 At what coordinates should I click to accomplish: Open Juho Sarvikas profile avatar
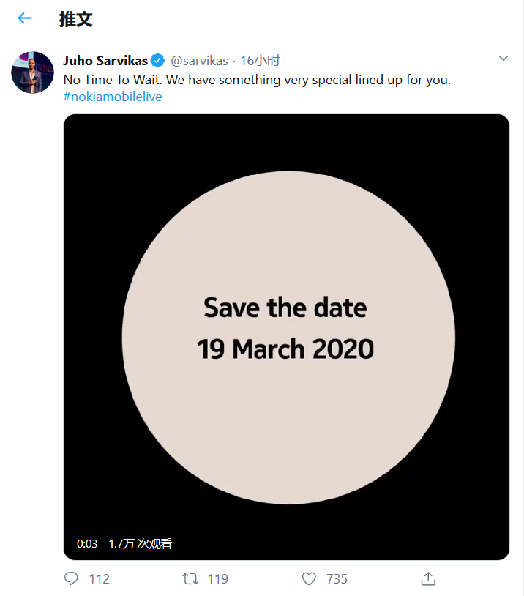[32, 72]
